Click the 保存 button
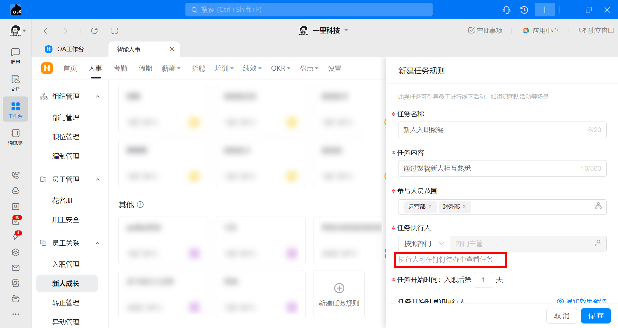This screenshot has height=328, width=618. (x=595, y=316)
